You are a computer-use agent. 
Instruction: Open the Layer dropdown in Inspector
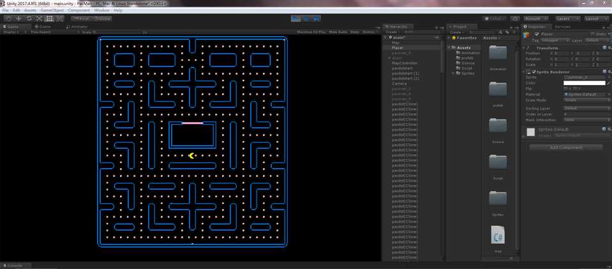coord(597,40)
